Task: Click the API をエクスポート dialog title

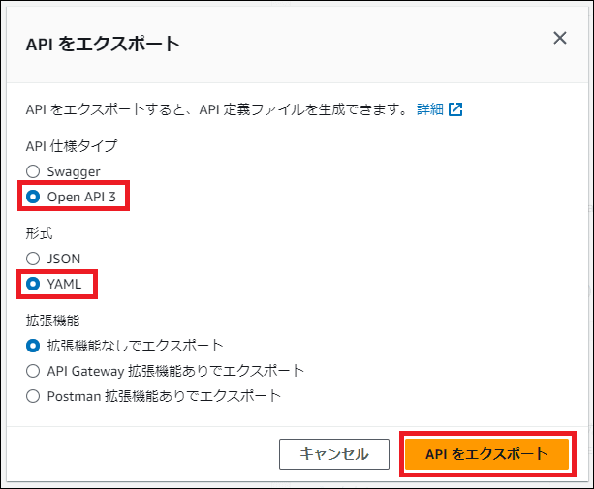Action: click(x=103, y=44)
